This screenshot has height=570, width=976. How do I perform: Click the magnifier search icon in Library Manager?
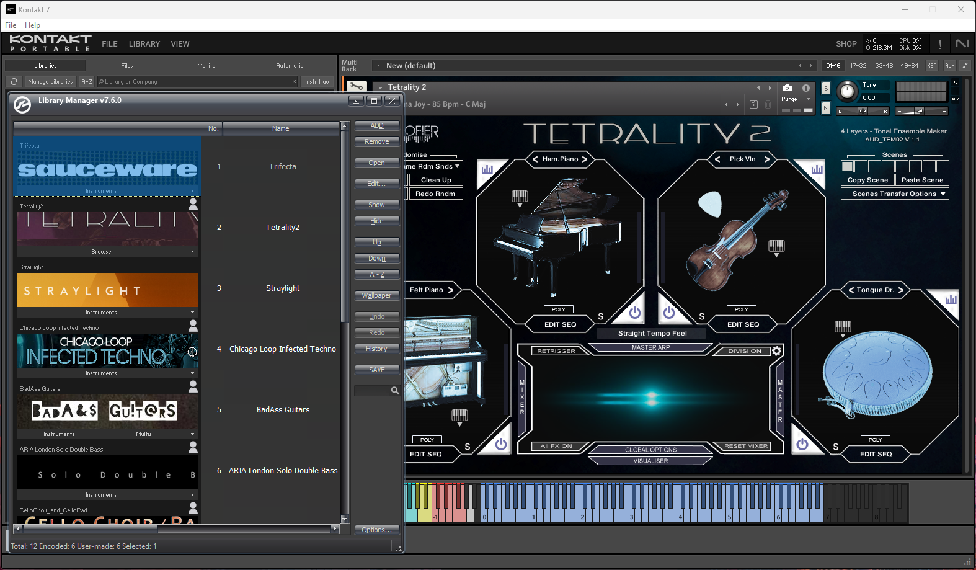coord(394,391)
